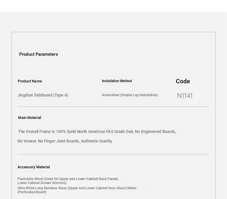The image size is (227, 199).
Task: Click the Paulownia Wood description line
Action: tap(68, 179)
